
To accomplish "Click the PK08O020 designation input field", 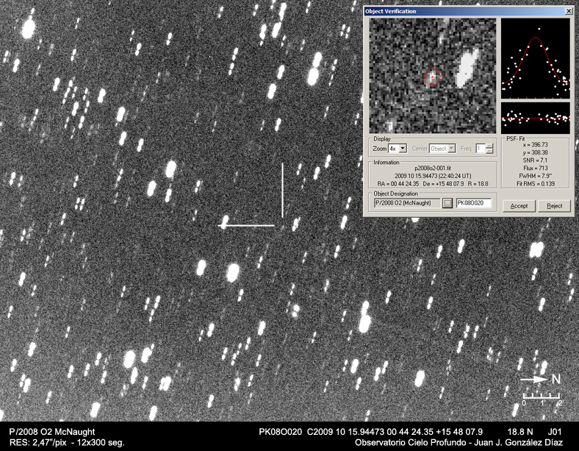I will pos(473,202).
